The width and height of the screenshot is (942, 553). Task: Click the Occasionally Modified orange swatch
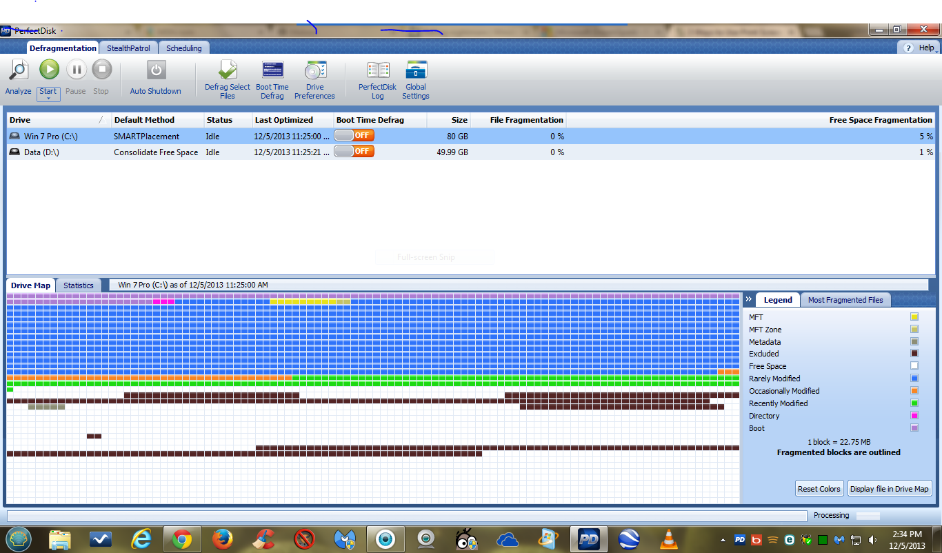click(914, 391)
